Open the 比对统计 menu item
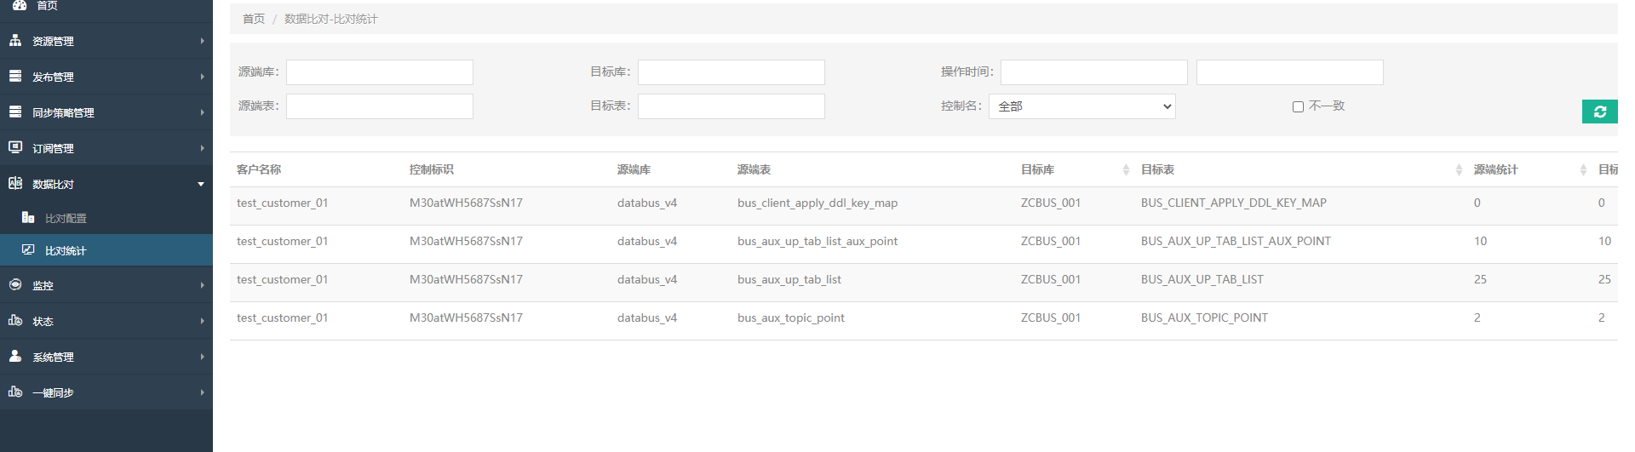1635x452 pixels. (x=66, y=251)
